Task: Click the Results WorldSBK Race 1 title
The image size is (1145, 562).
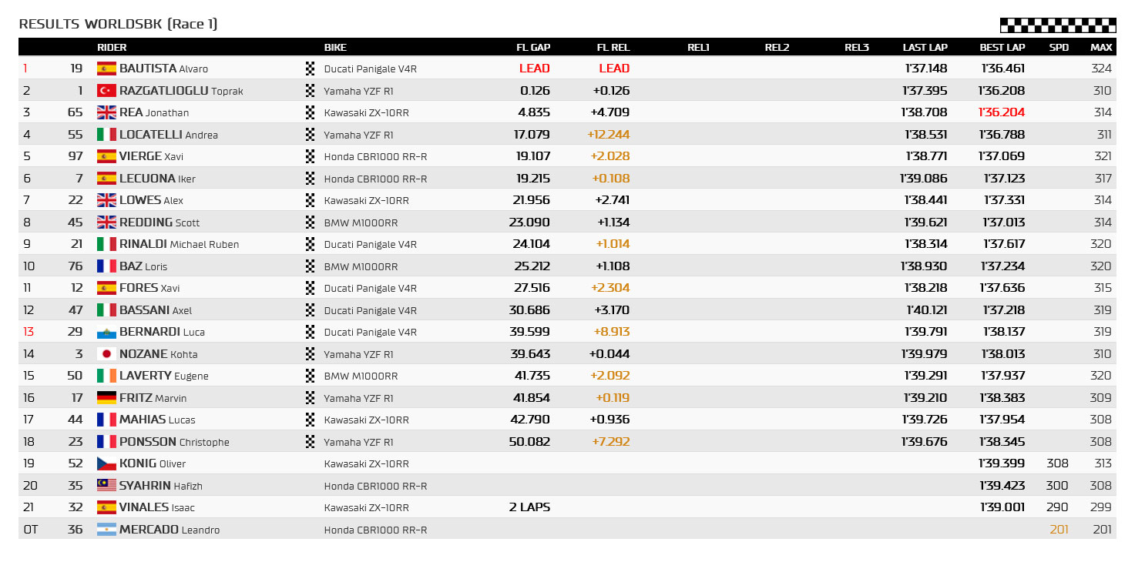Action: point(118,24)
